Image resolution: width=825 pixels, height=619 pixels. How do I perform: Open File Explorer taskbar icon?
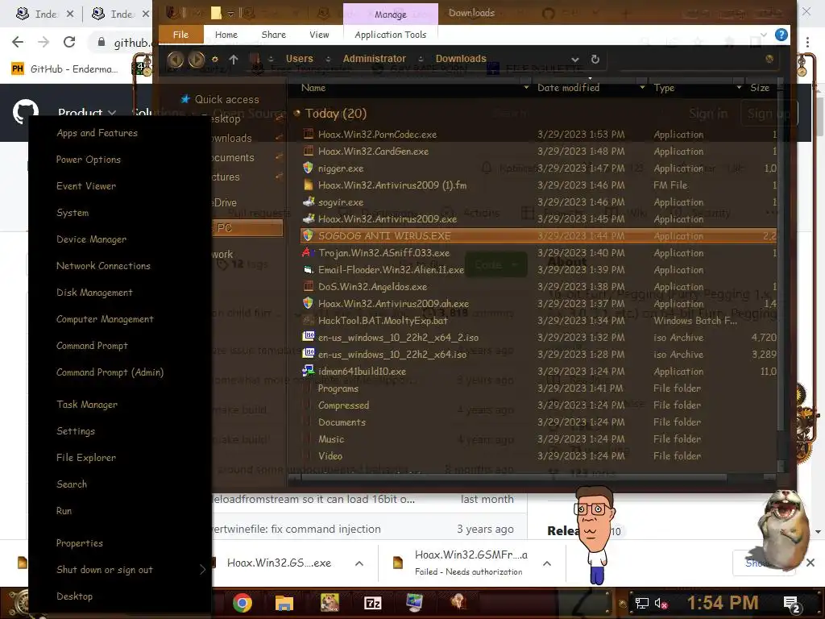284,603
